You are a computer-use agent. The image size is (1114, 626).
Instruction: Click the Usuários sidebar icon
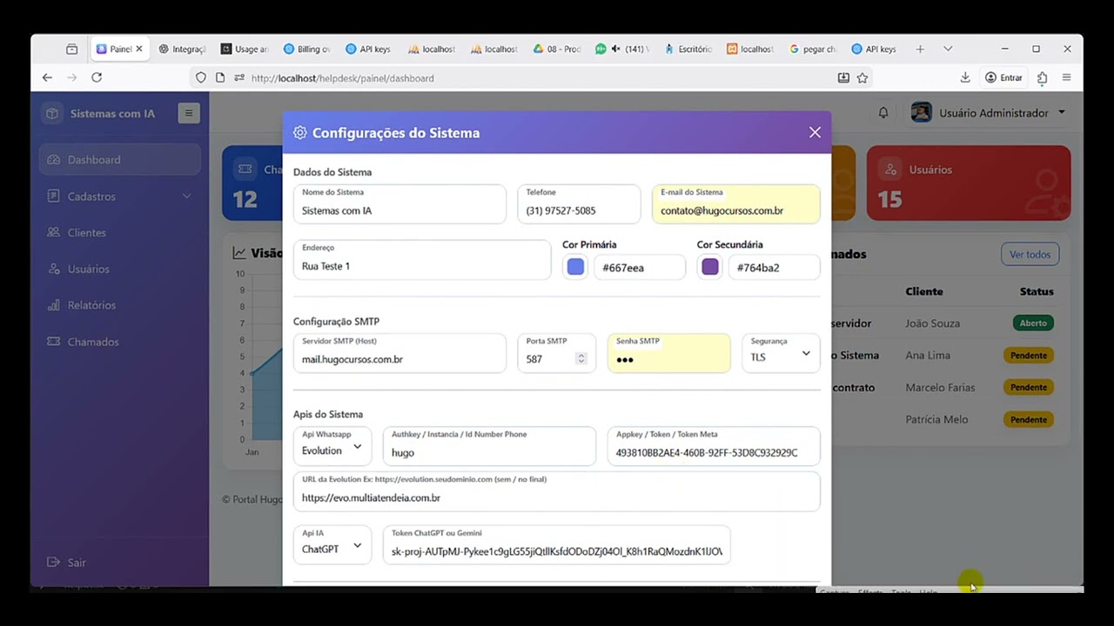[54, 270]
